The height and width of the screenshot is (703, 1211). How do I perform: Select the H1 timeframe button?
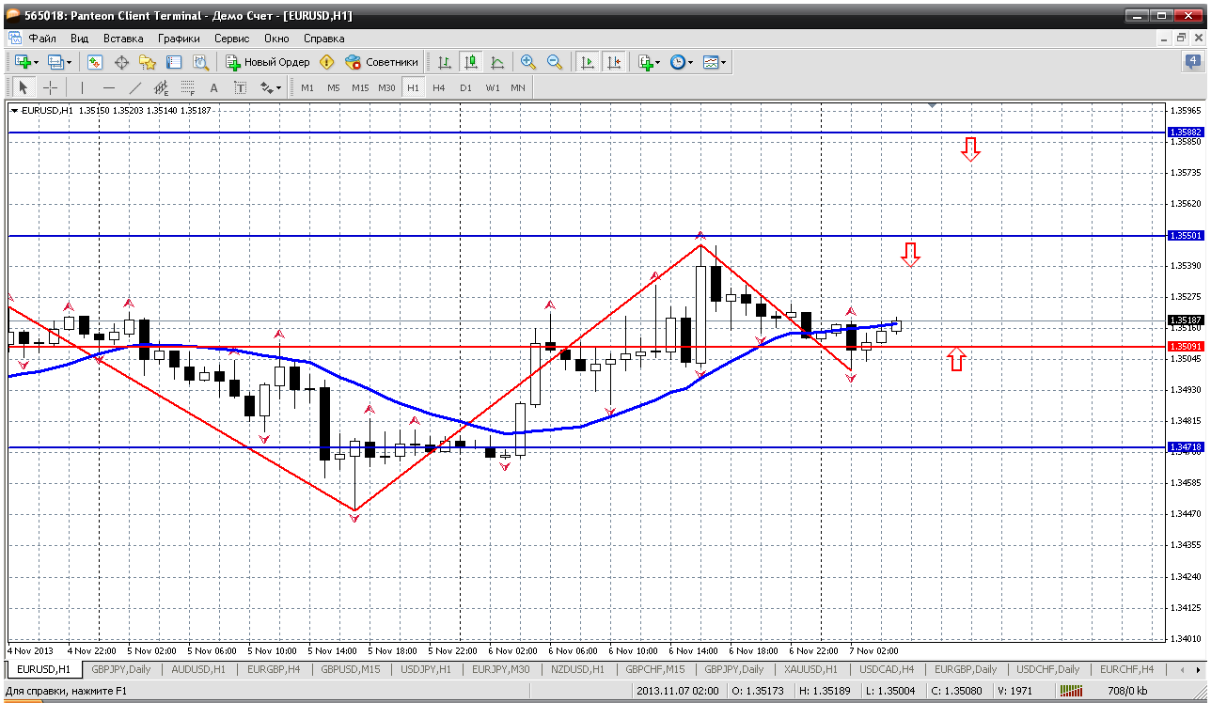click(x=413, y=87)
